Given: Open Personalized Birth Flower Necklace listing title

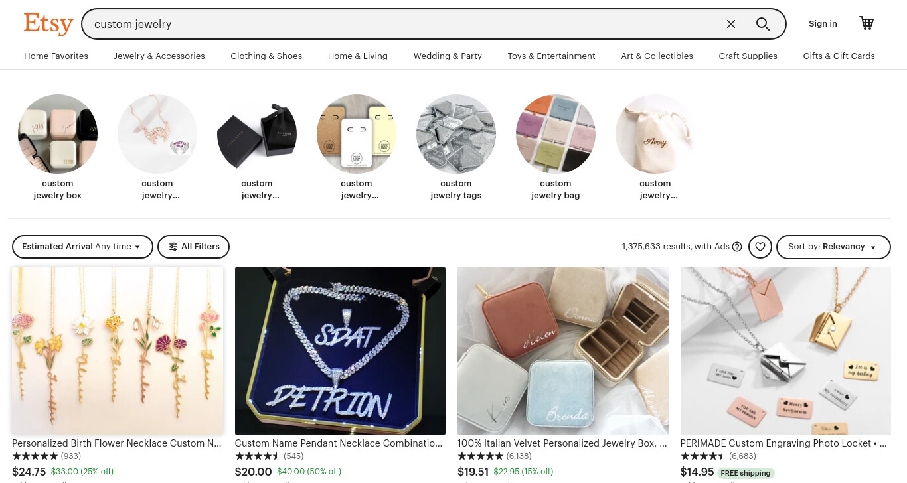Looking at the screenshot, I should coord(117,443).
